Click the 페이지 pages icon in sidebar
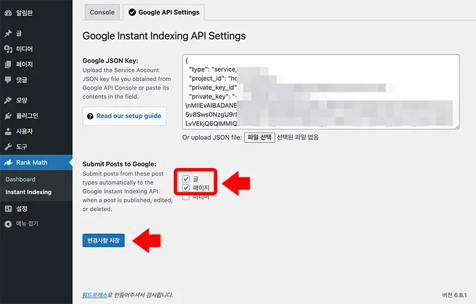This screenshot has width=476, height=304. click(8, 64)
